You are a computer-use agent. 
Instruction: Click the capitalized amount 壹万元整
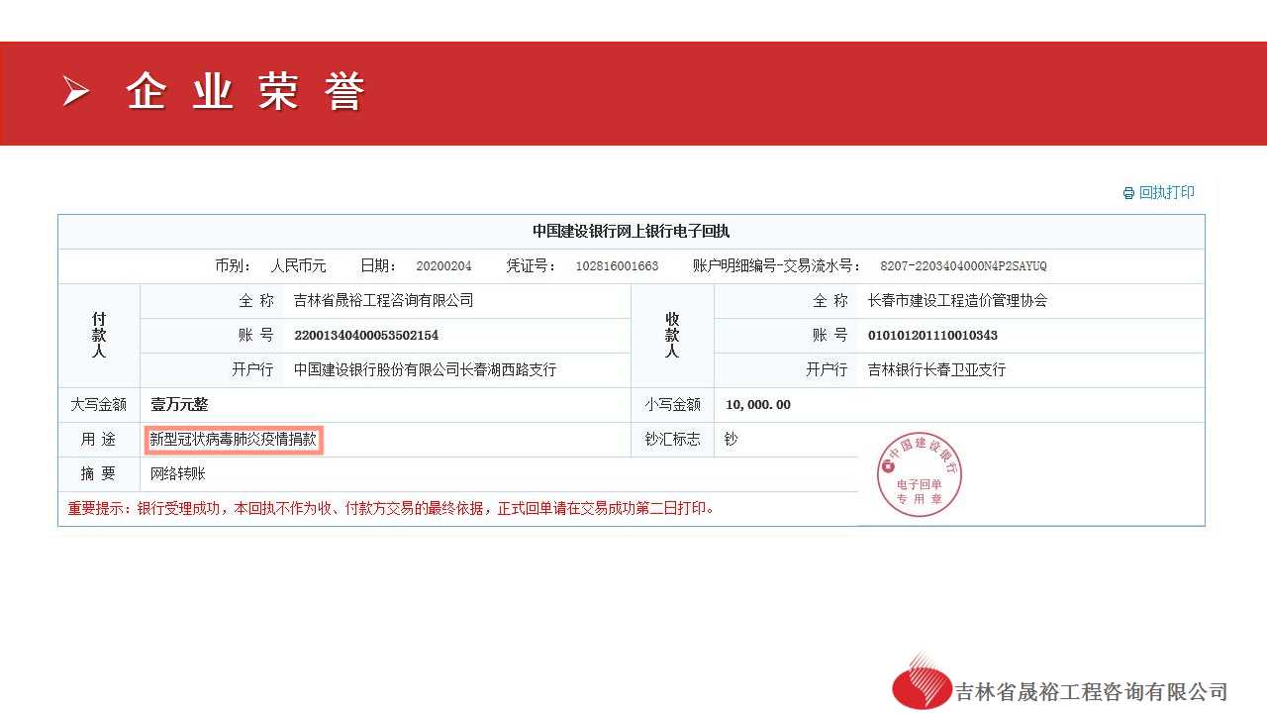coord(179,405)
